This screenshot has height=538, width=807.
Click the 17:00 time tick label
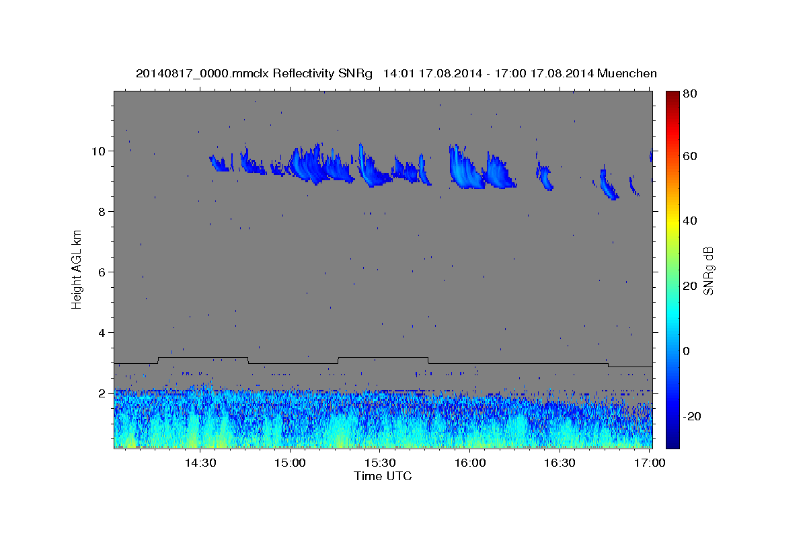tap(650, 463)
